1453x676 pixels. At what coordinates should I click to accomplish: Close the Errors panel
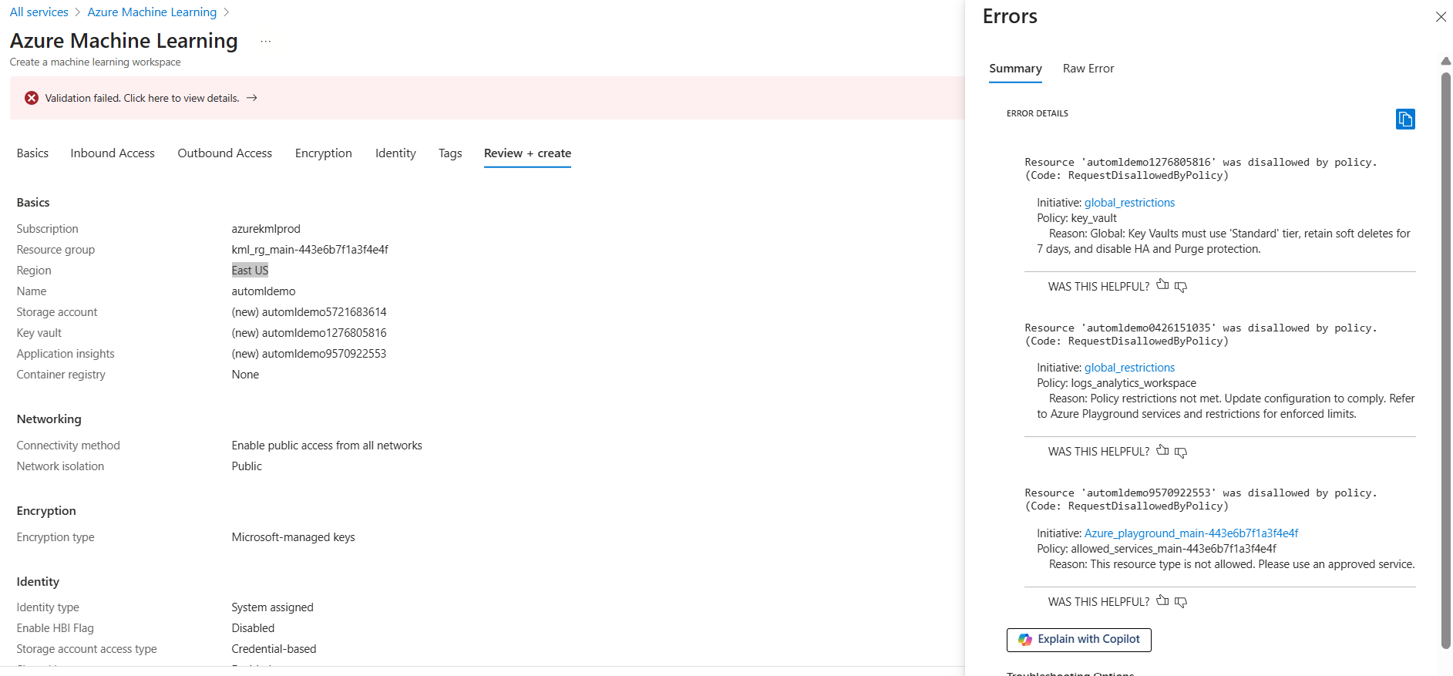(x=1441, y=17)
